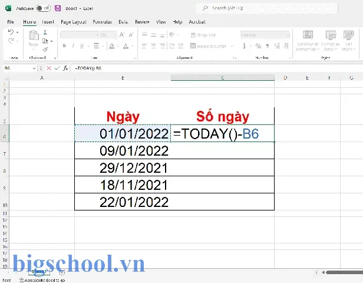Click Increase Indent icon
This screenshot has height=283, width=363.
[x=180, y=46]
